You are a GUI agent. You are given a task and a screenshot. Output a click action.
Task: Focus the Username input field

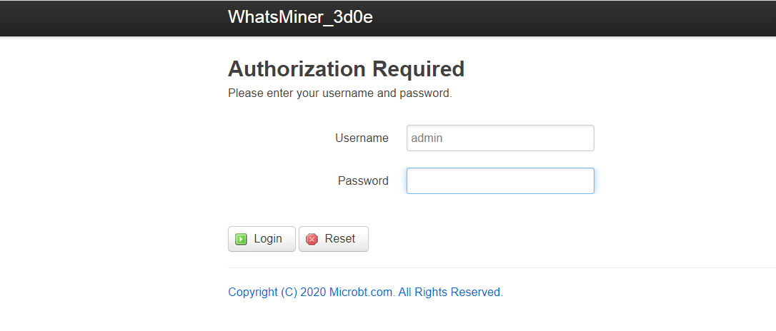[x=500, y=138]
